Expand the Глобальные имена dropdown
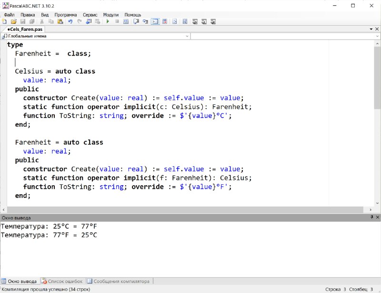The width and height of the screenshot is (381, 293). [187, 36]
